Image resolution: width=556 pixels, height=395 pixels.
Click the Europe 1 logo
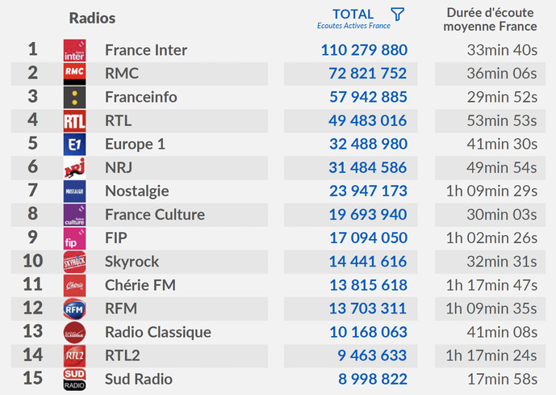pos(74,145)
